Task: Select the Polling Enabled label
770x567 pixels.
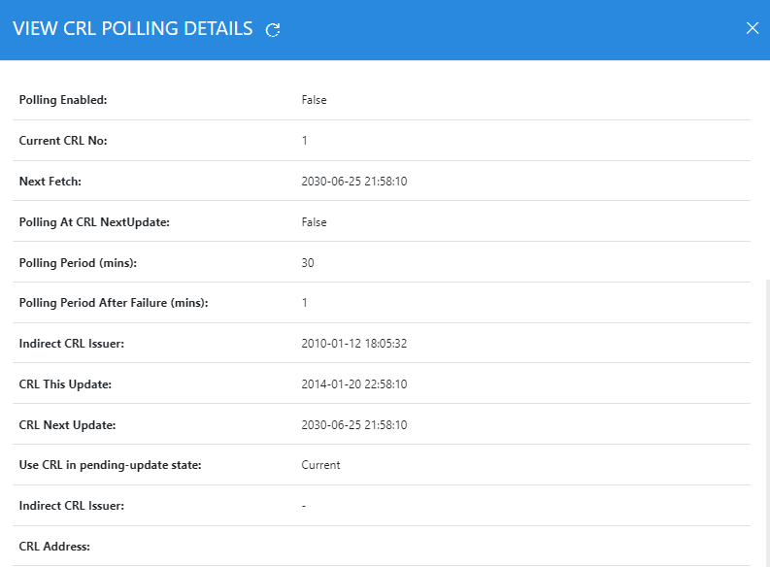Action: pyautogui.click(x=63, y=100)
